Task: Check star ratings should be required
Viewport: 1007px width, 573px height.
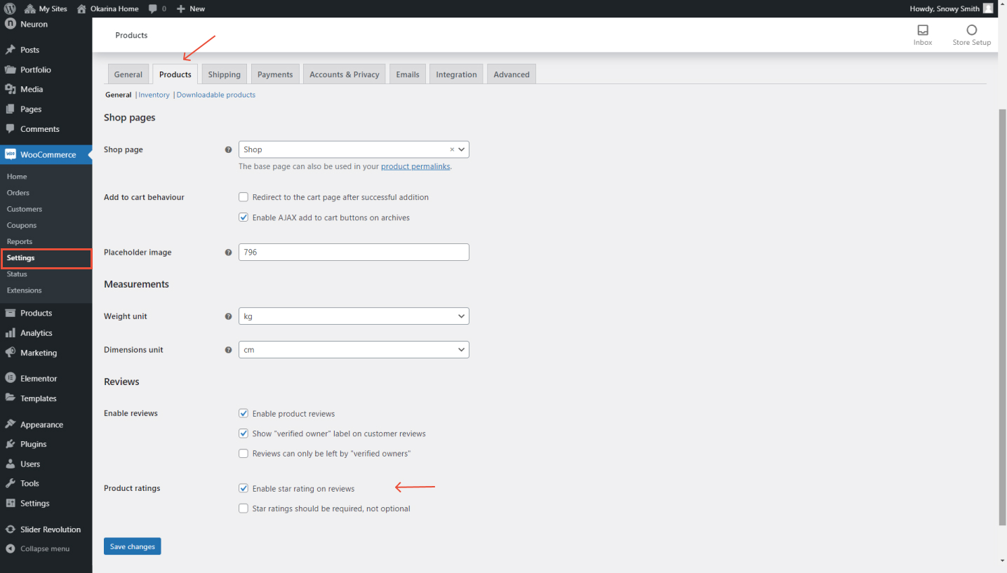Action: (x=244, y=508)
